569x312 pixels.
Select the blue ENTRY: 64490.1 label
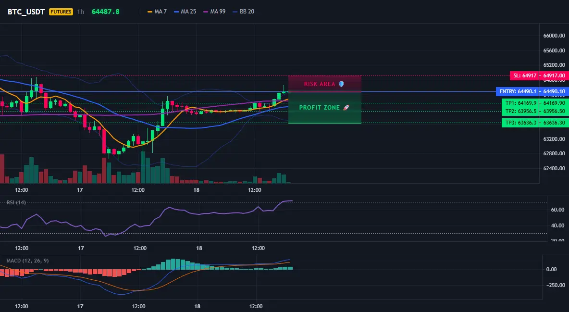[518, 91]
